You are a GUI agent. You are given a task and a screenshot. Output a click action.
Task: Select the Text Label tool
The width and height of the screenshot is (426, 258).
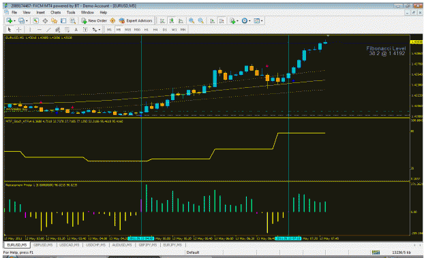(x=85, y=29)
